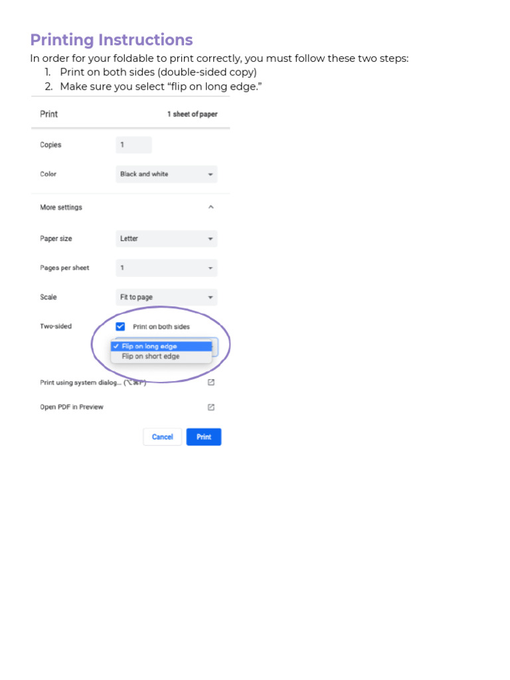
Task: Open the Scale dropdown showing Fit to page
Action: click(x=166, y=297)
